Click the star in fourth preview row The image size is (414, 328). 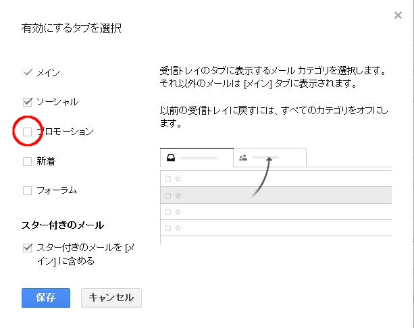tap(178, 227)
